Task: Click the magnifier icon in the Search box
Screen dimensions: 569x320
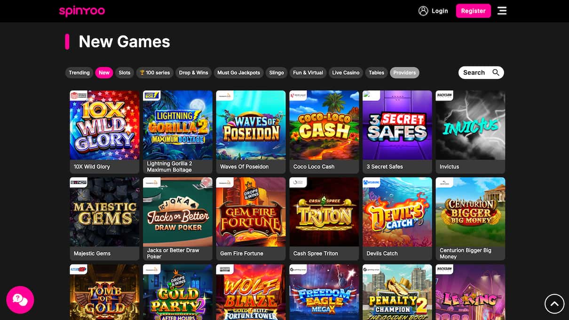Action: [x=496, y=72]
